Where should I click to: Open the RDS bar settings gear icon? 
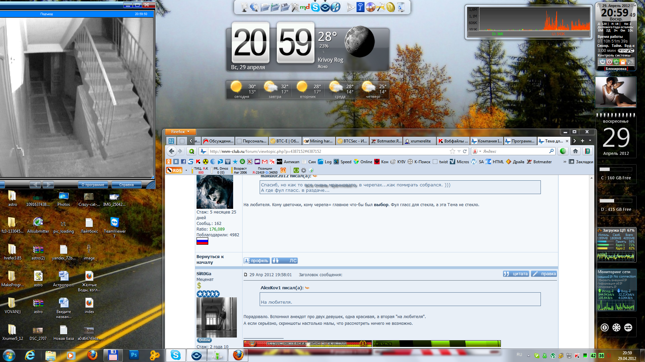click(x=304, y=170)
